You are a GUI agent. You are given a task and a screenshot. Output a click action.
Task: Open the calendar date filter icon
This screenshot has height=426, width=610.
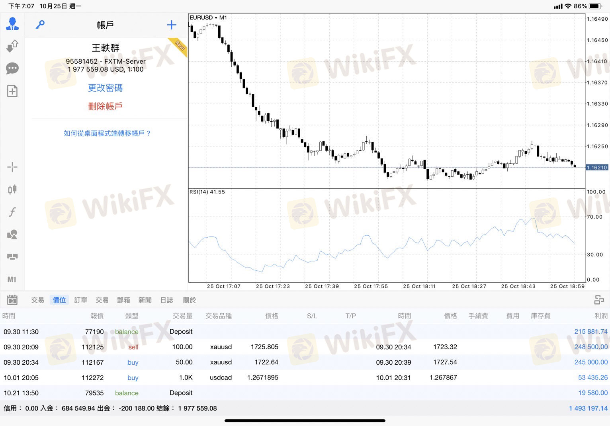click(12, 300)
